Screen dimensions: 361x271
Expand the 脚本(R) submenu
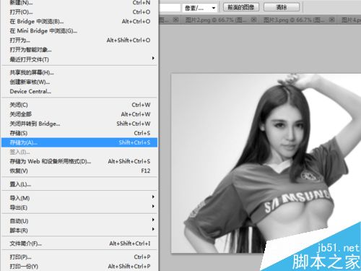[79, 231]
